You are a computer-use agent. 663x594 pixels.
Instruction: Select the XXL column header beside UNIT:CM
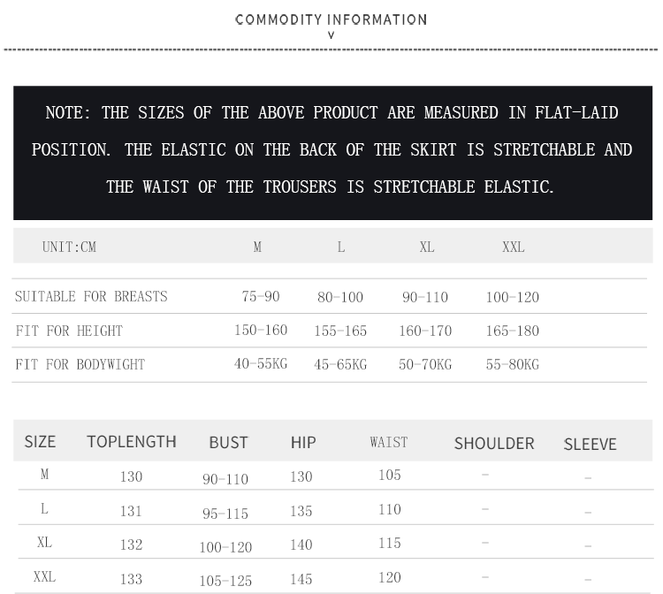click(x=513, y=247)
